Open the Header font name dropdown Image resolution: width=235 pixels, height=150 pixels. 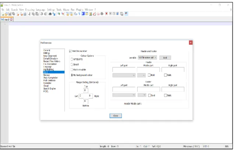(124, 75)
